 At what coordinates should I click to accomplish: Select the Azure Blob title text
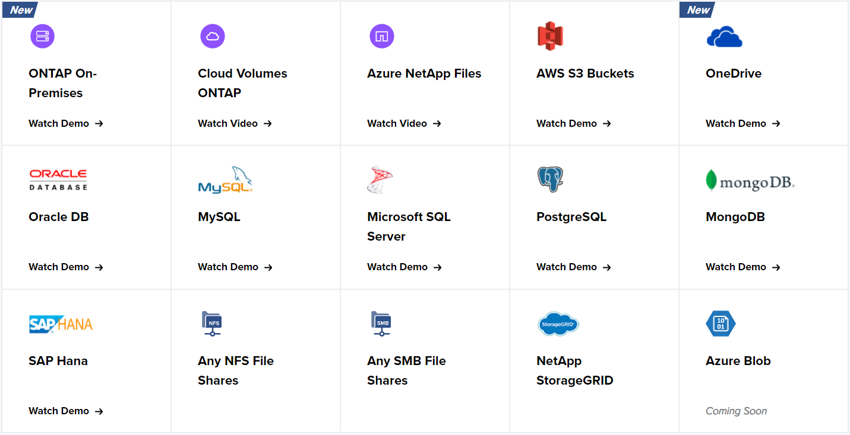tap(738, 361)
